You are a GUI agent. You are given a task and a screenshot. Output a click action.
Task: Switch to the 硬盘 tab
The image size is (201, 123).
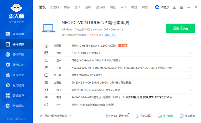point(113,7)
